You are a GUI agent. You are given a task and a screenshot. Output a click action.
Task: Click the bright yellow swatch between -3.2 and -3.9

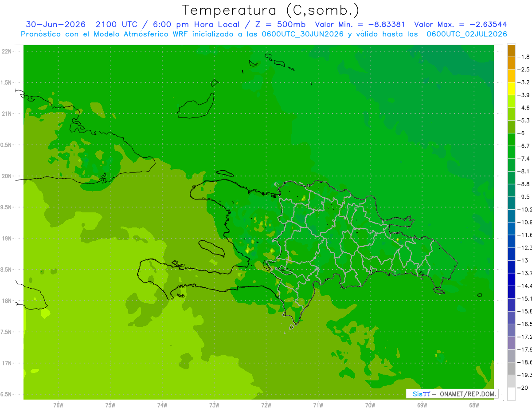tap(511, 89)
